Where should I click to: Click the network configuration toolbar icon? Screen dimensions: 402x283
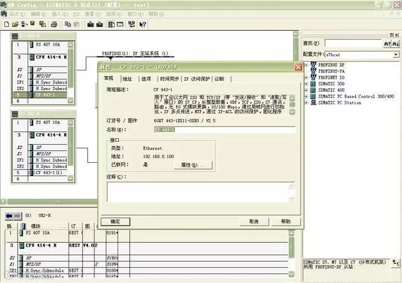[131, 25]
